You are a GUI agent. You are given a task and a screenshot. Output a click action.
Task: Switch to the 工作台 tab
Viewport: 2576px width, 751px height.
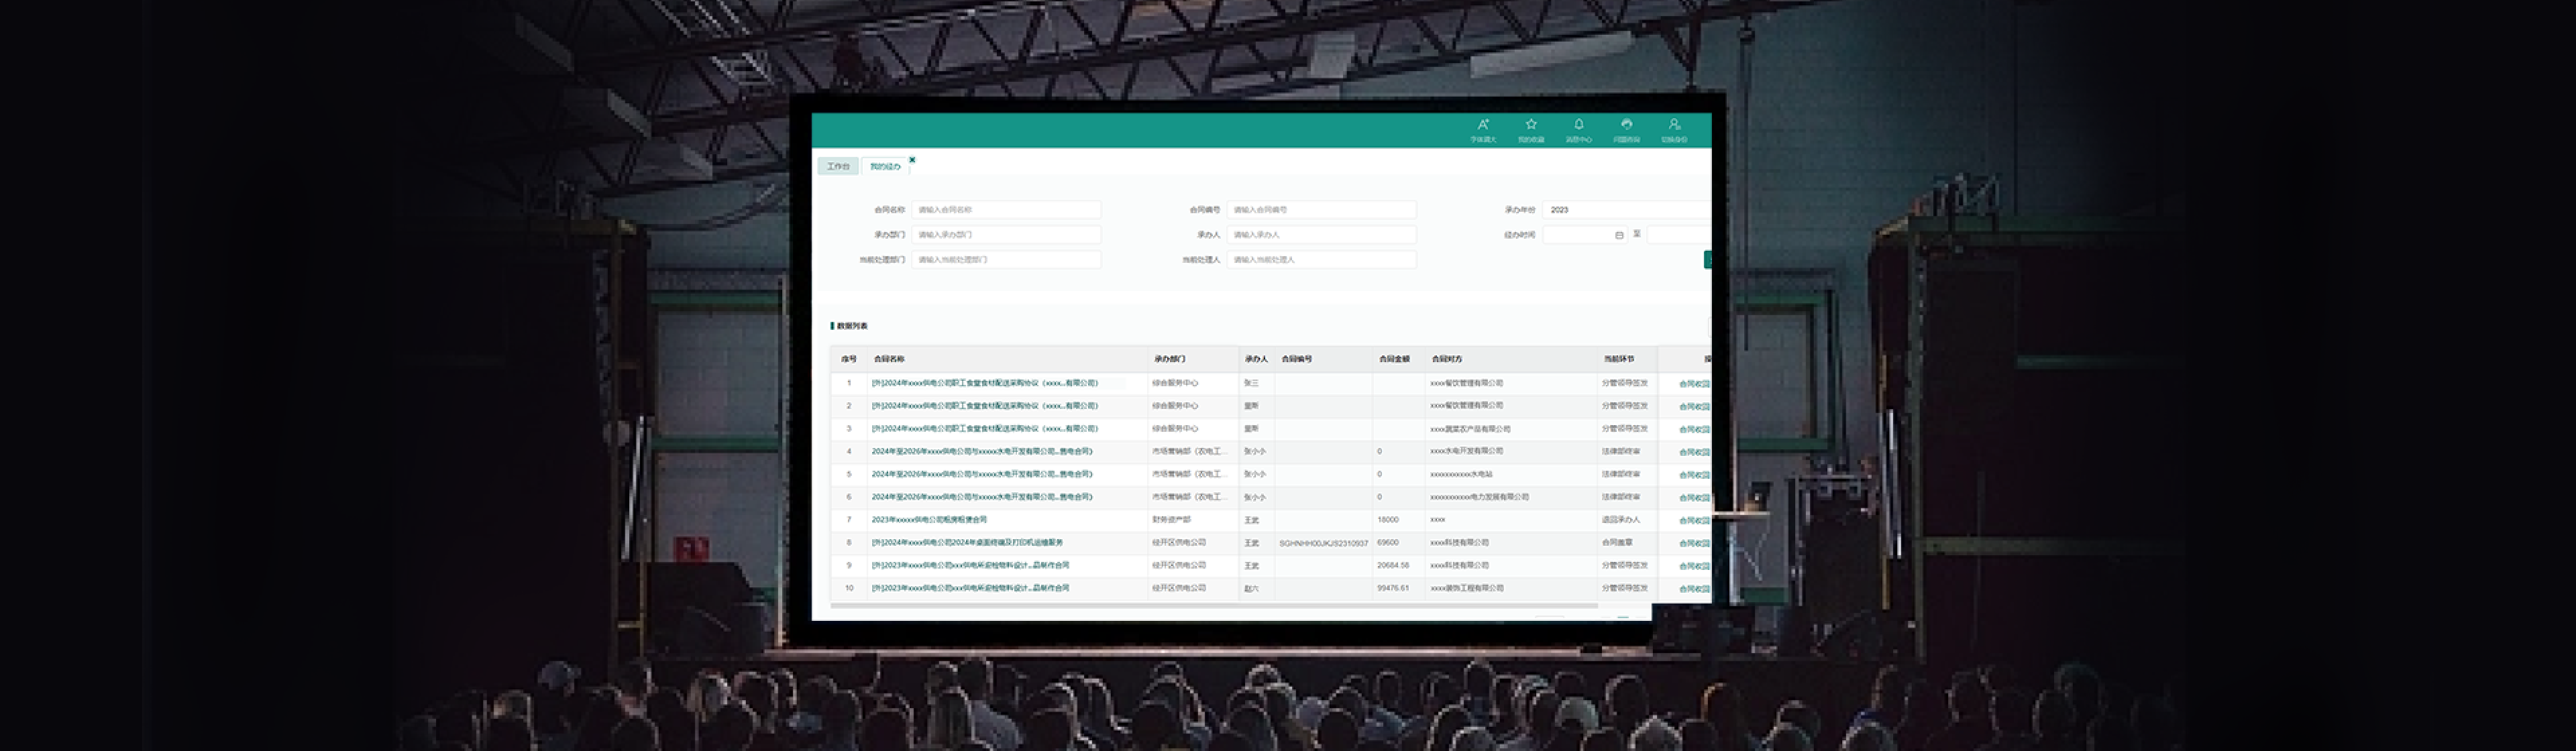838,167
